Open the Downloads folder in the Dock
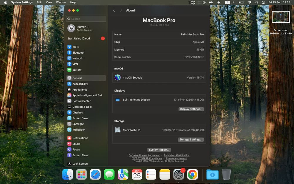Image resolution: width=294 pixels, height=184 pixels. pyautogui.click(x=213, y=174)
